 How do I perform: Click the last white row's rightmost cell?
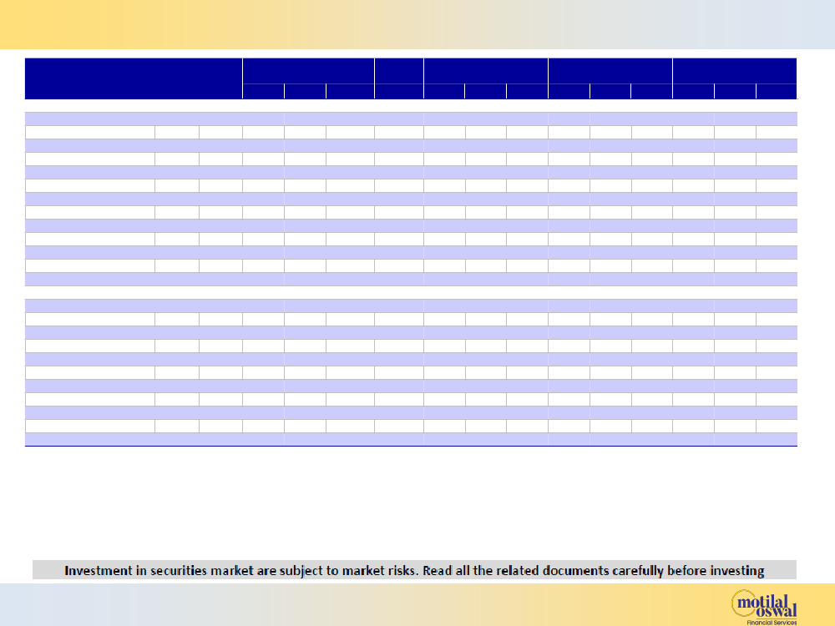coord(776,426)
